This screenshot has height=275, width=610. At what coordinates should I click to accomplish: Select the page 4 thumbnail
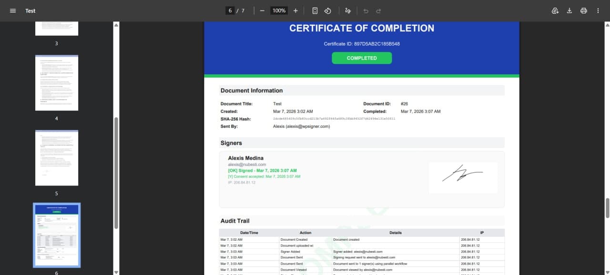(x=57, y=82)
